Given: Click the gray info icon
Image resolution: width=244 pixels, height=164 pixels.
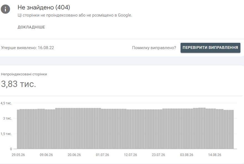Looking at the screenshot, I should point(6,9).
